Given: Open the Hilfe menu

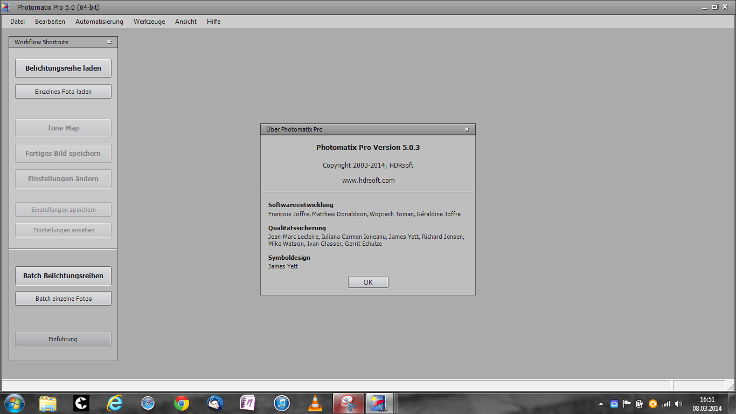Looking at the screenshot, I should coord(213,22).
